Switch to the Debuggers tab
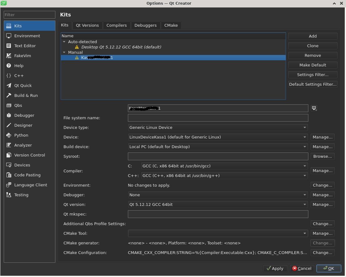 tap(145, 25)
